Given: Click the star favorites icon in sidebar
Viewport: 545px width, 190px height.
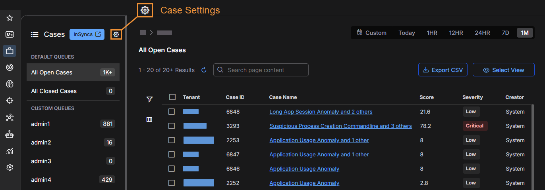Looking at the screenshot, I should [x=10, y=18].
